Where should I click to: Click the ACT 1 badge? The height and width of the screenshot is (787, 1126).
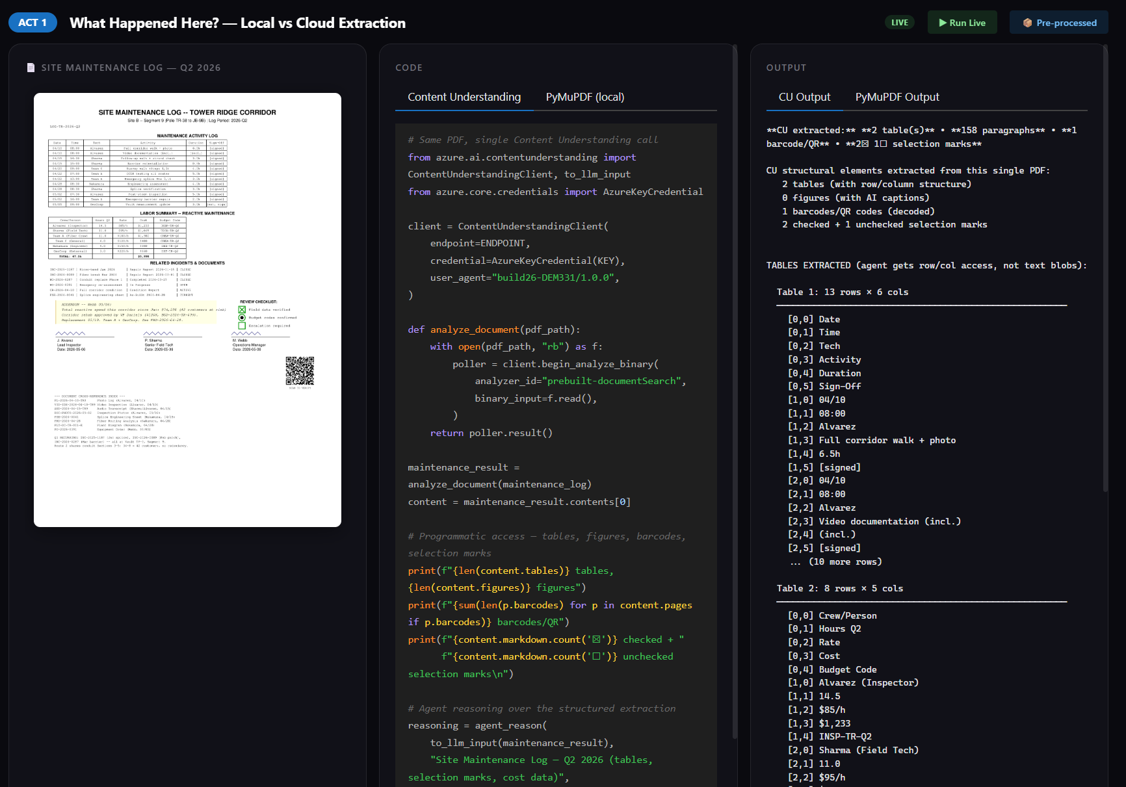pos(33,23)
